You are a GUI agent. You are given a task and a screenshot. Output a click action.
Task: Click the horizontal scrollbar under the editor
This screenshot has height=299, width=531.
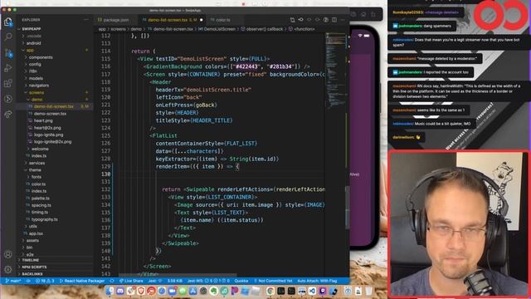pos(178,275)
